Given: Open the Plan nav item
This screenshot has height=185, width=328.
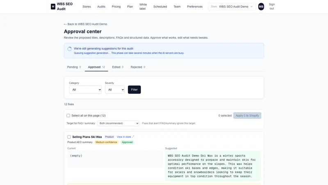Looking at the screenshot, I should coord(130,7).
